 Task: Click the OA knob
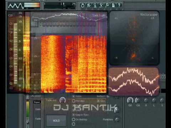tap(130, 100)
